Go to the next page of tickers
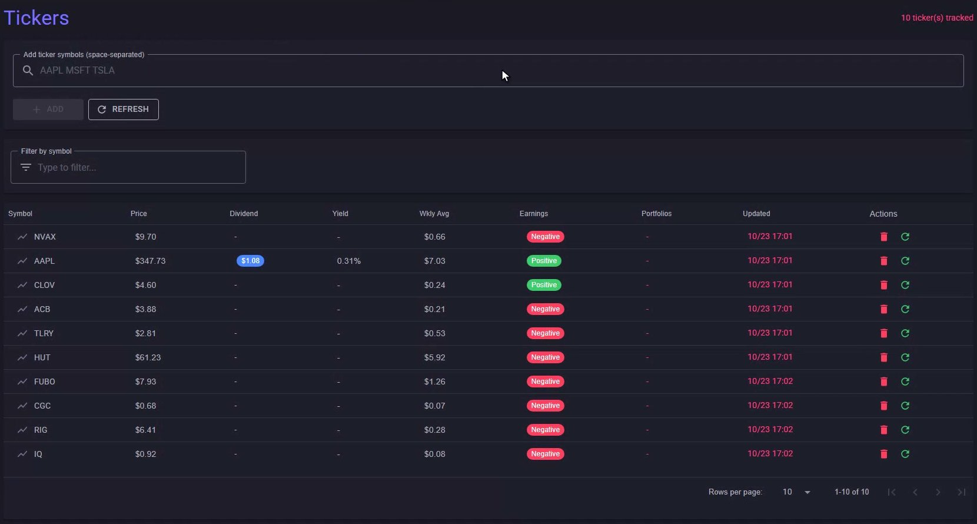The width and height of the screenshot is (977, 524). pyautogui.click(x=938, y=492)
